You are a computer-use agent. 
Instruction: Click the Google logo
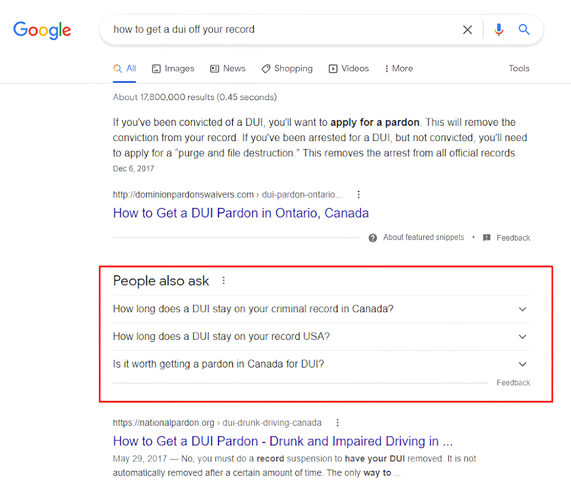click(x=42, y=30)
